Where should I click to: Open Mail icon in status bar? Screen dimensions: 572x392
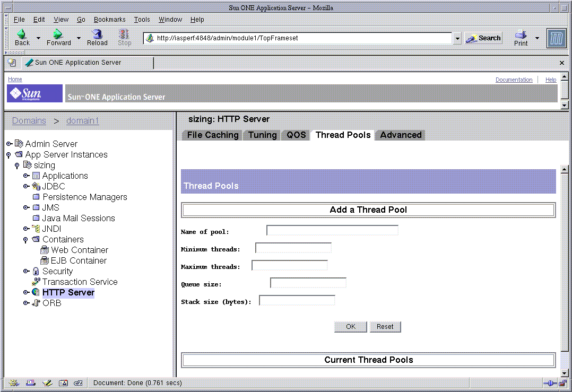pyautogui.click(x=31, y=383)
